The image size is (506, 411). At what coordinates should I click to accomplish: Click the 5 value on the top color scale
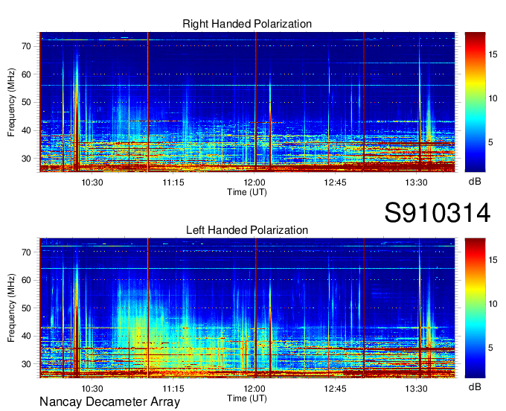point(490,142)
